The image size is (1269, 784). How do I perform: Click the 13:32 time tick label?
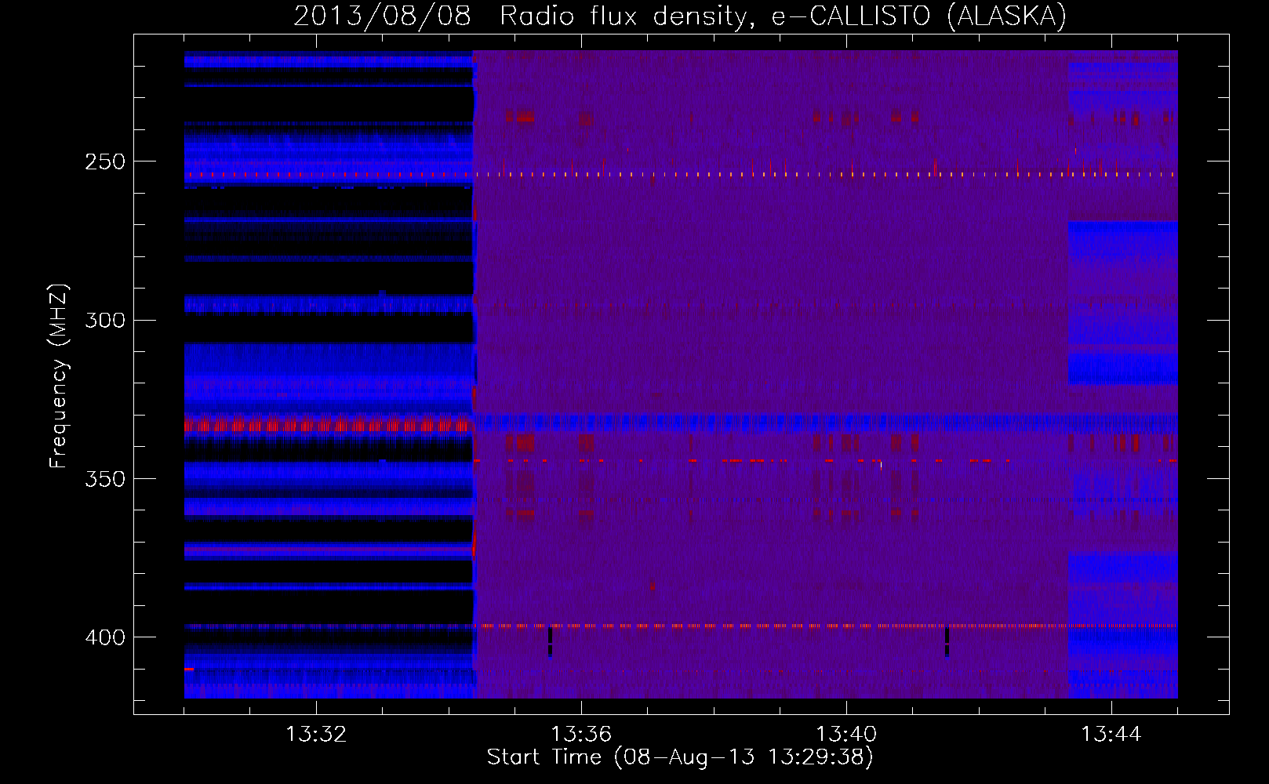click(x=316, y=735)
